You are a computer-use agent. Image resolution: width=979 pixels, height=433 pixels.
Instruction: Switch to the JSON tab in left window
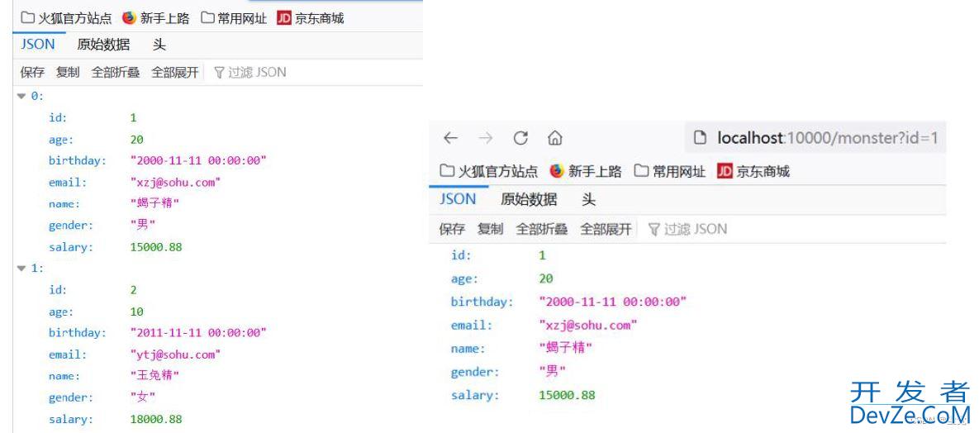(x=38, y=45)
